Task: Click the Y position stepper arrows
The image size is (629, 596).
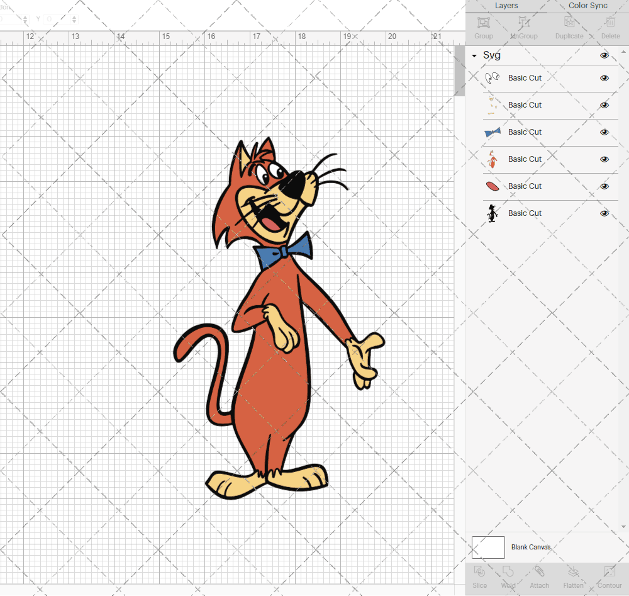Action: point(74,19)
